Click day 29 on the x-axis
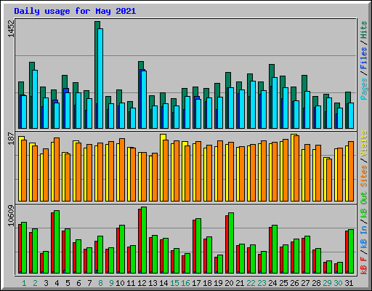Image resolution: width=372 pixels, height=291 pixels. coord(327,283)
